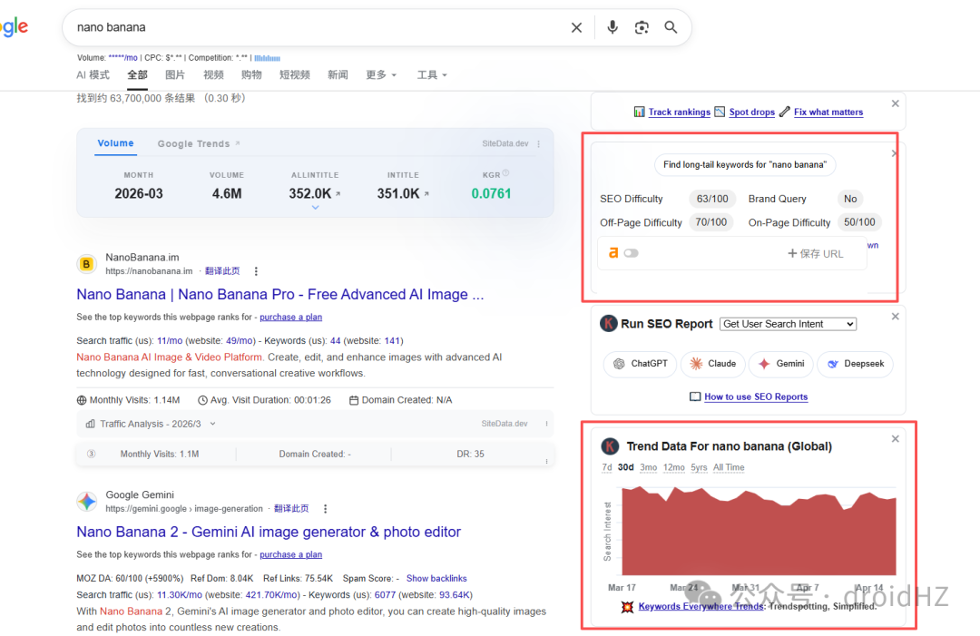Click the ChatGPT SEO report button
The height and width of the screenshot is (636, 980).
640,364
